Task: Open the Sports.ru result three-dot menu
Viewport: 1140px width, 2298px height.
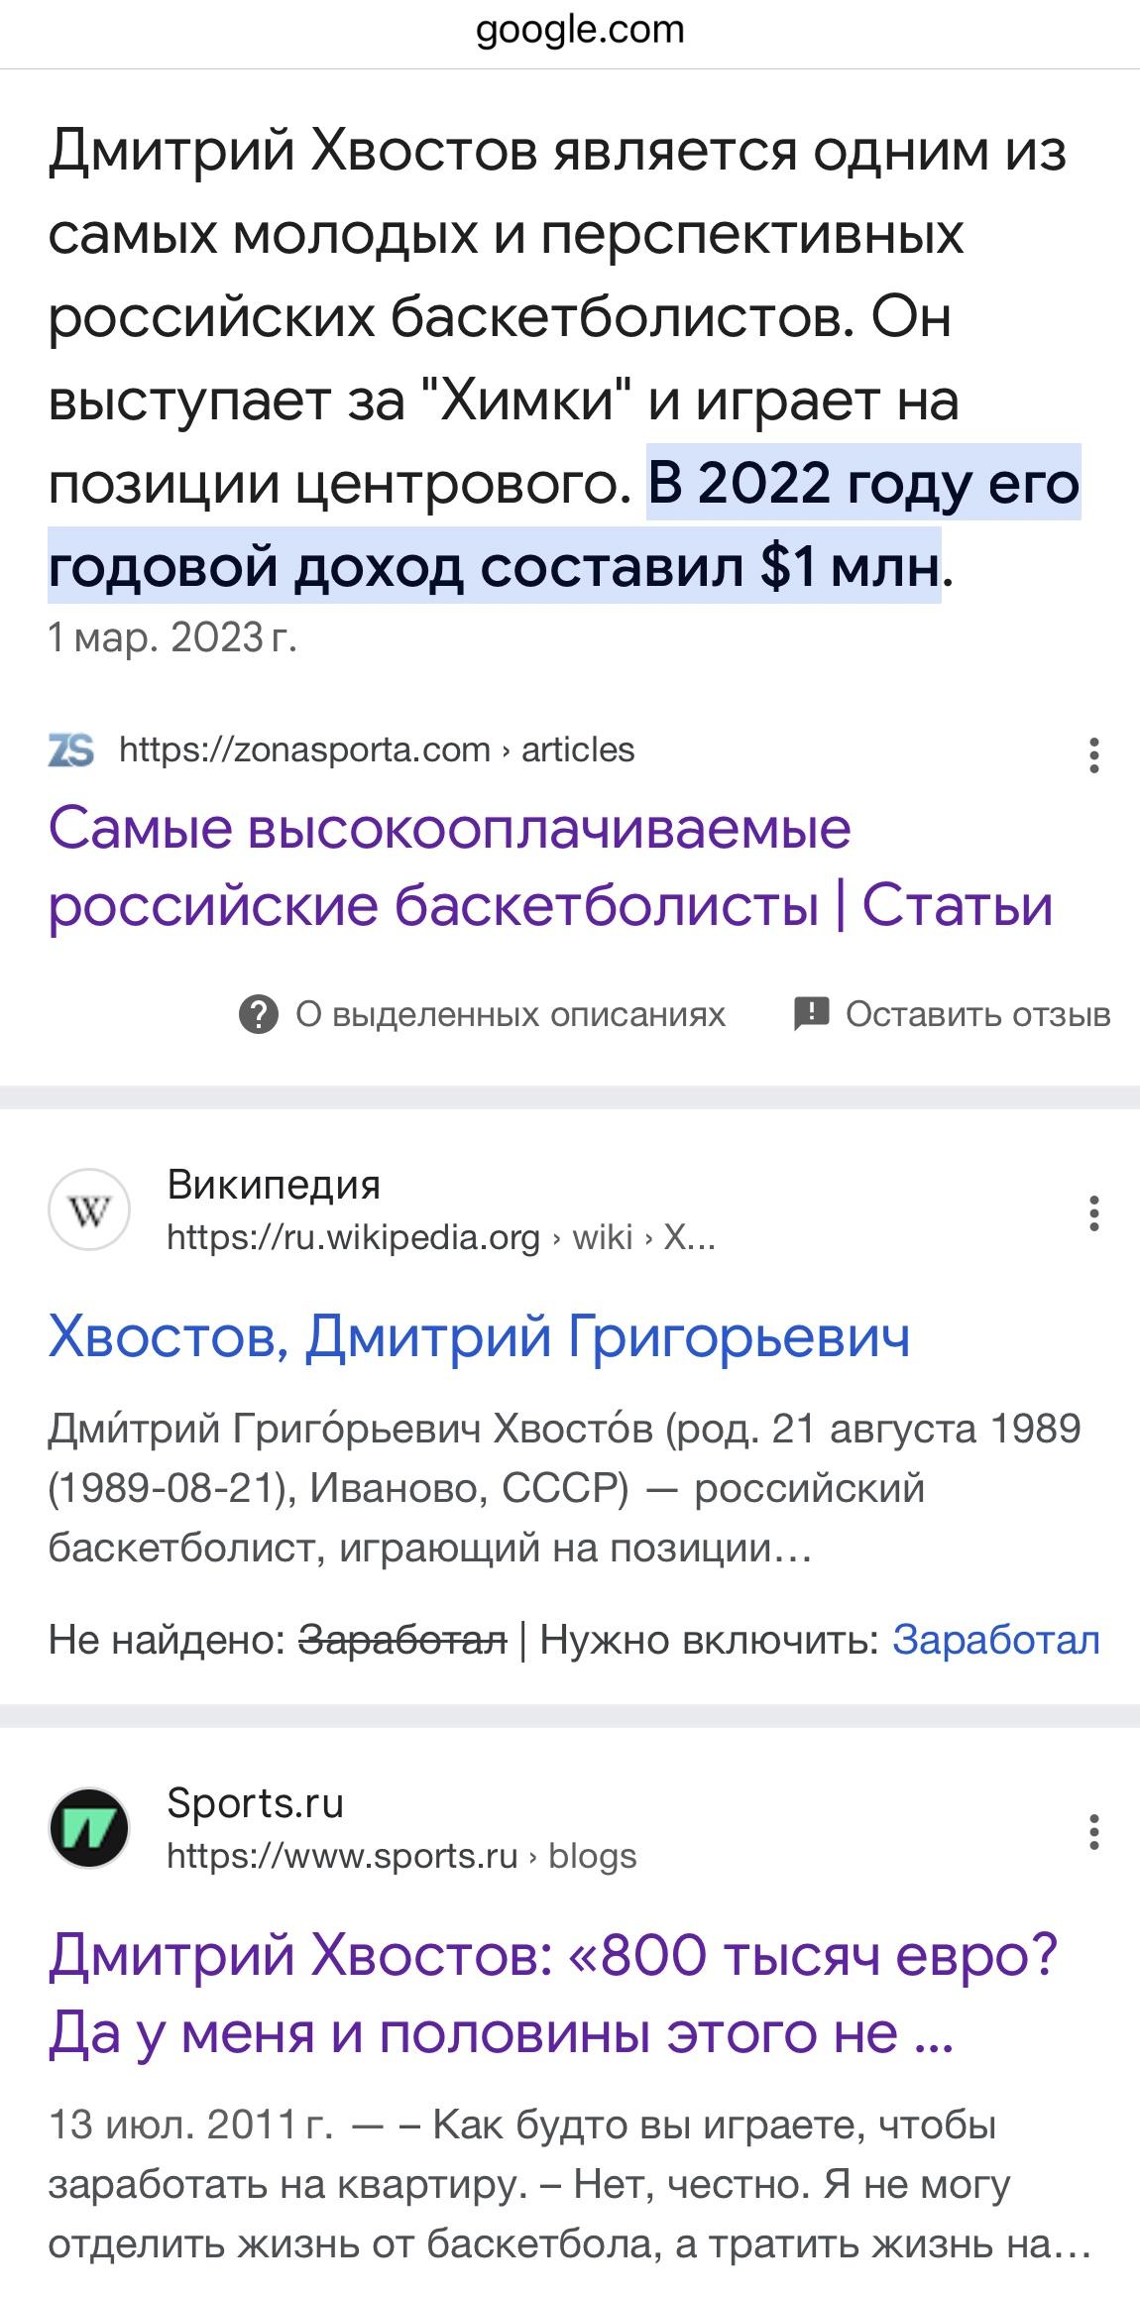Action: click(1093, 1832)
